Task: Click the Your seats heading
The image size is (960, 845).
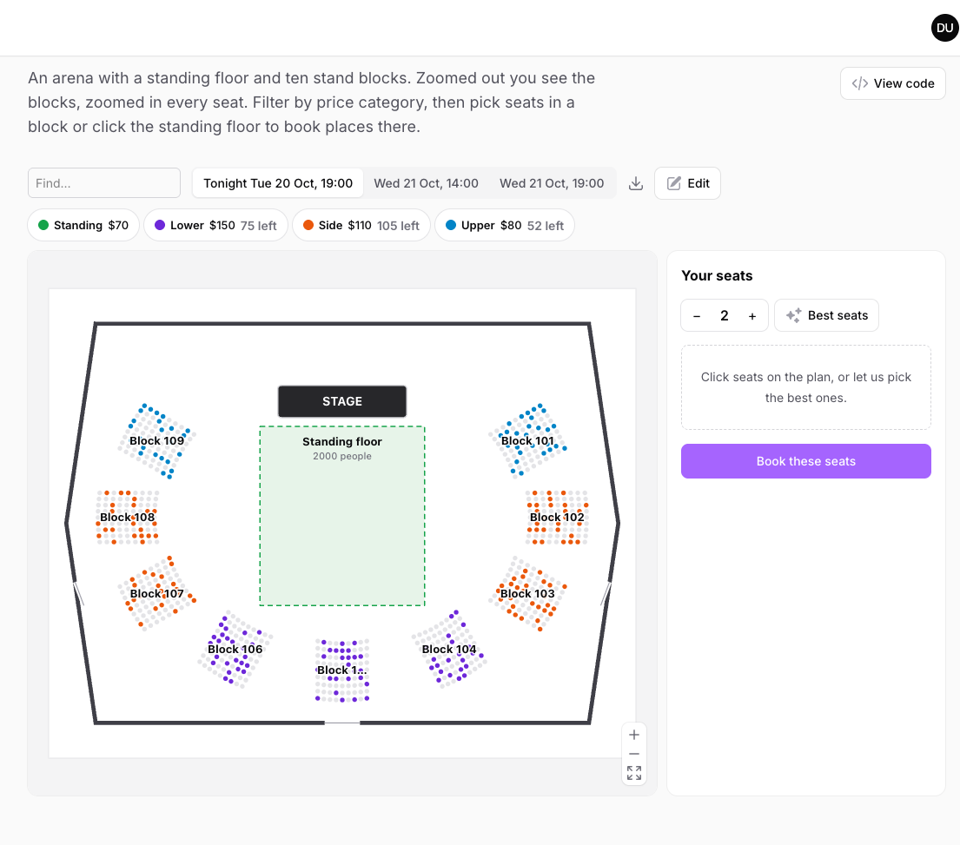Action: tap(717, 276)
